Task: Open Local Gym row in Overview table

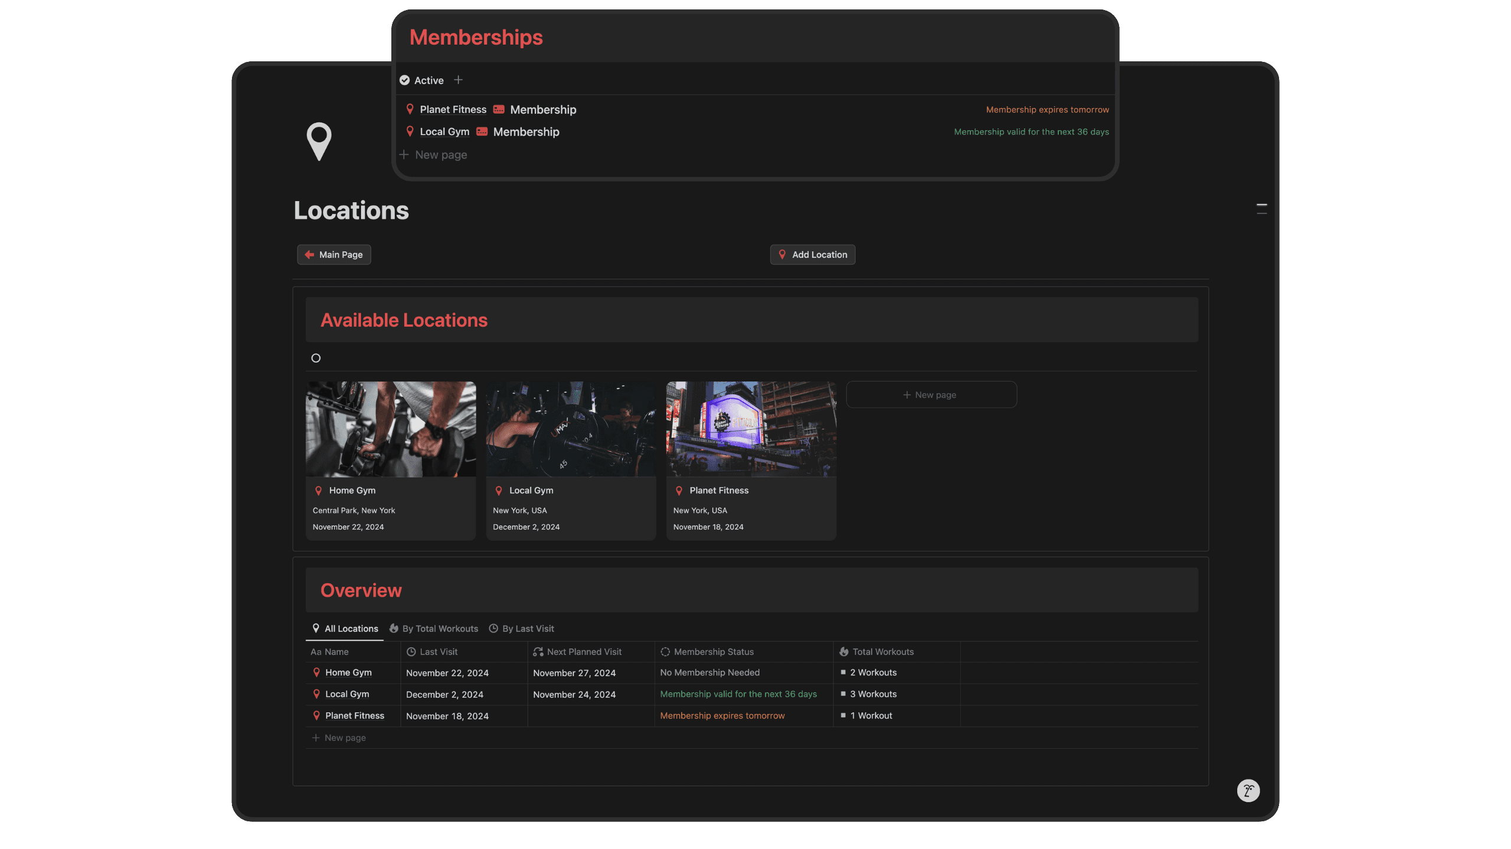Action: point(346,694)
